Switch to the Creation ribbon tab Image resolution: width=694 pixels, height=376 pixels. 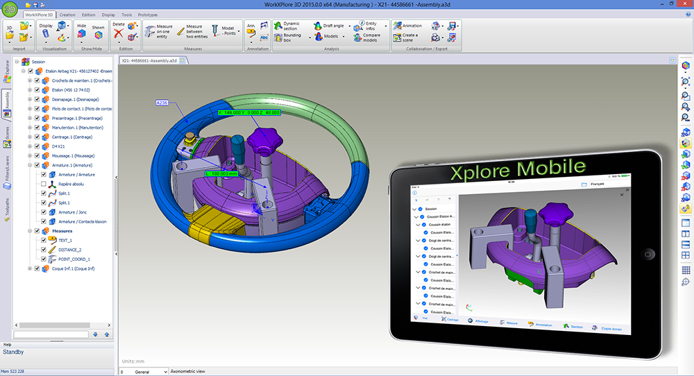coord(68,15)
